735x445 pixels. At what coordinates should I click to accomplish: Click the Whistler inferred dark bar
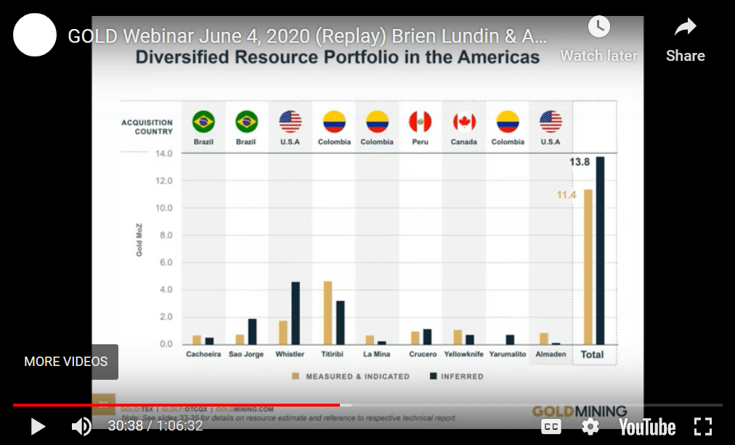click(x=296, y=313)
